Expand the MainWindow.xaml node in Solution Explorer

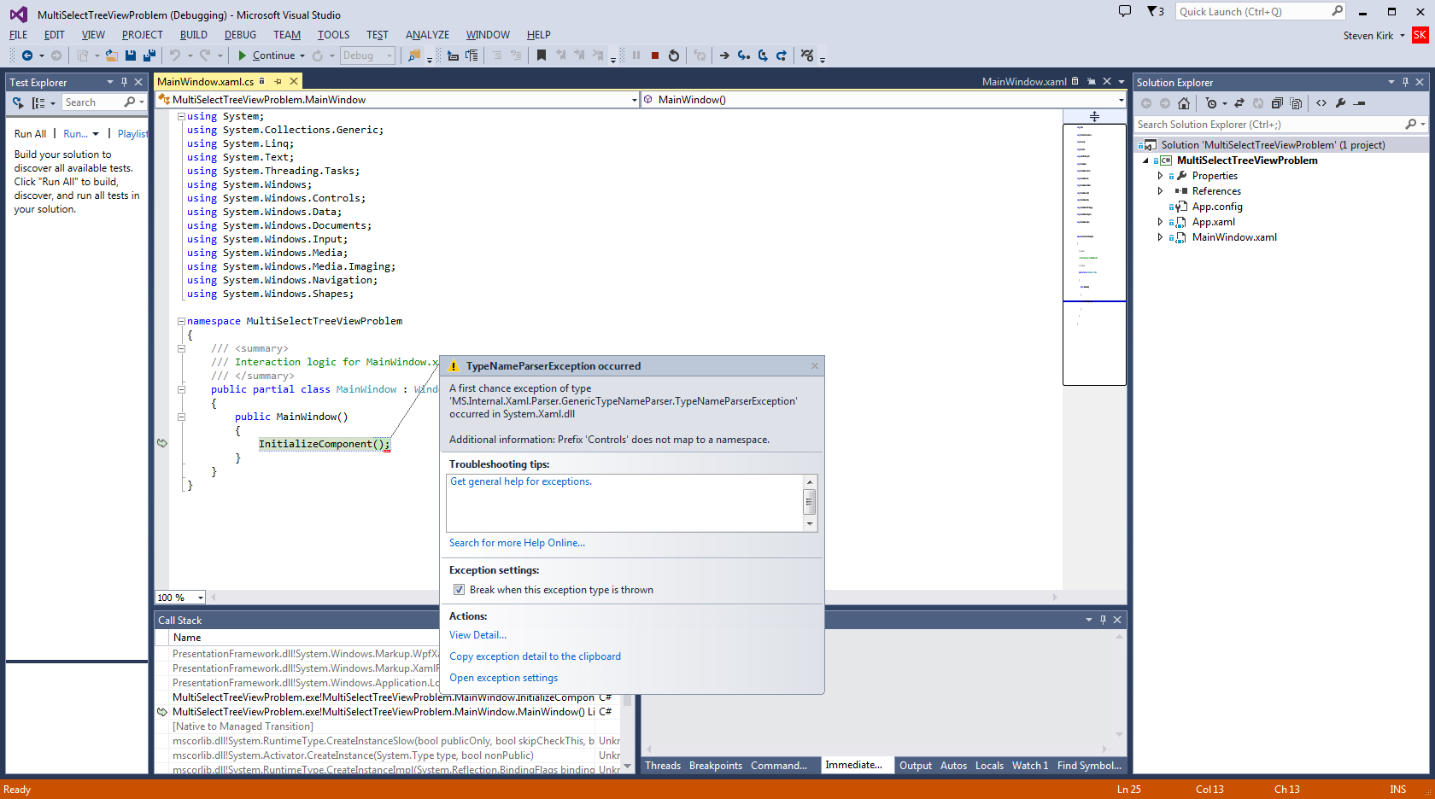[x=1160, y=237]
